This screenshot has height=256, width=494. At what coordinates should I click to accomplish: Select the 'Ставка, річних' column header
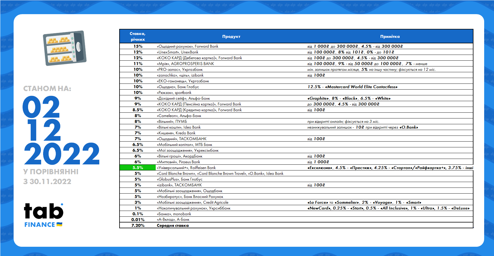137,36
